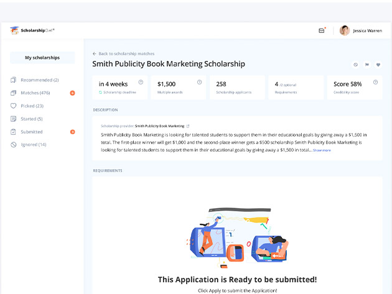Expand description with Show more

[322, 150]
